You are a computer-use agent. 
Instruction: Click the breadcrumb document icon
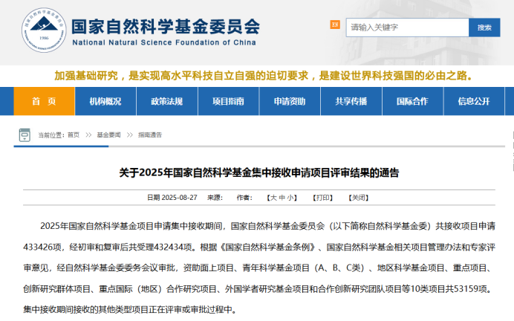[x=25, y=134]
